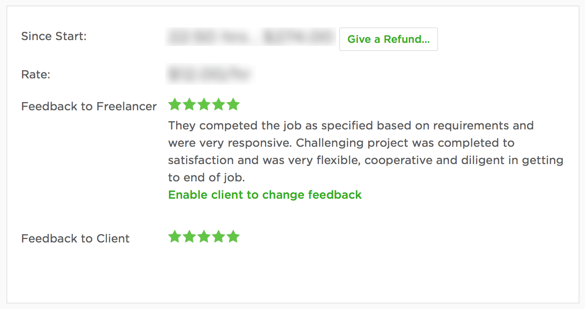Select fifth star in Feedback to Client rating

(x=233, y=236)
